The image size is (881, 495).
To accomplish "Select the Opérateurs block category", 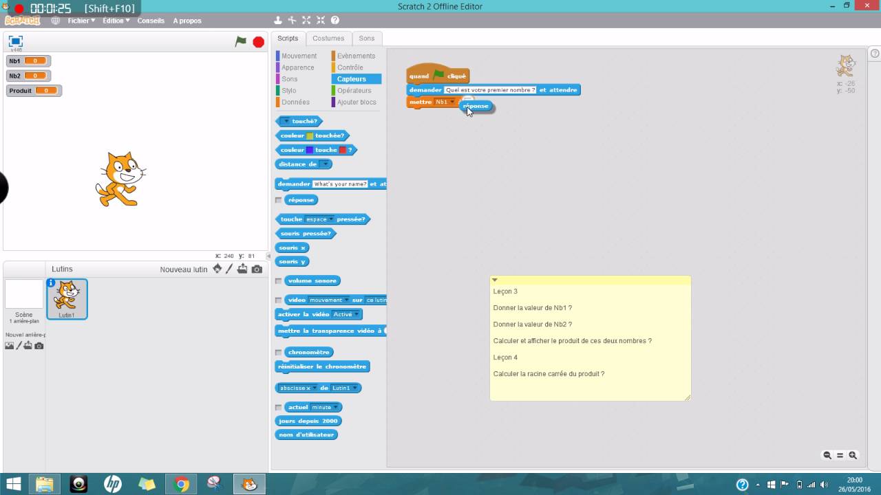I will click(x=354, y=90).
